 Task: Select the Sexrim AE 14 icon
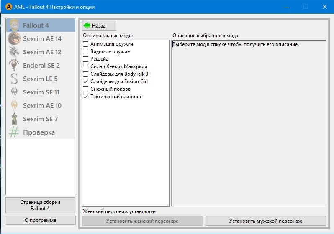pos(14,38)
